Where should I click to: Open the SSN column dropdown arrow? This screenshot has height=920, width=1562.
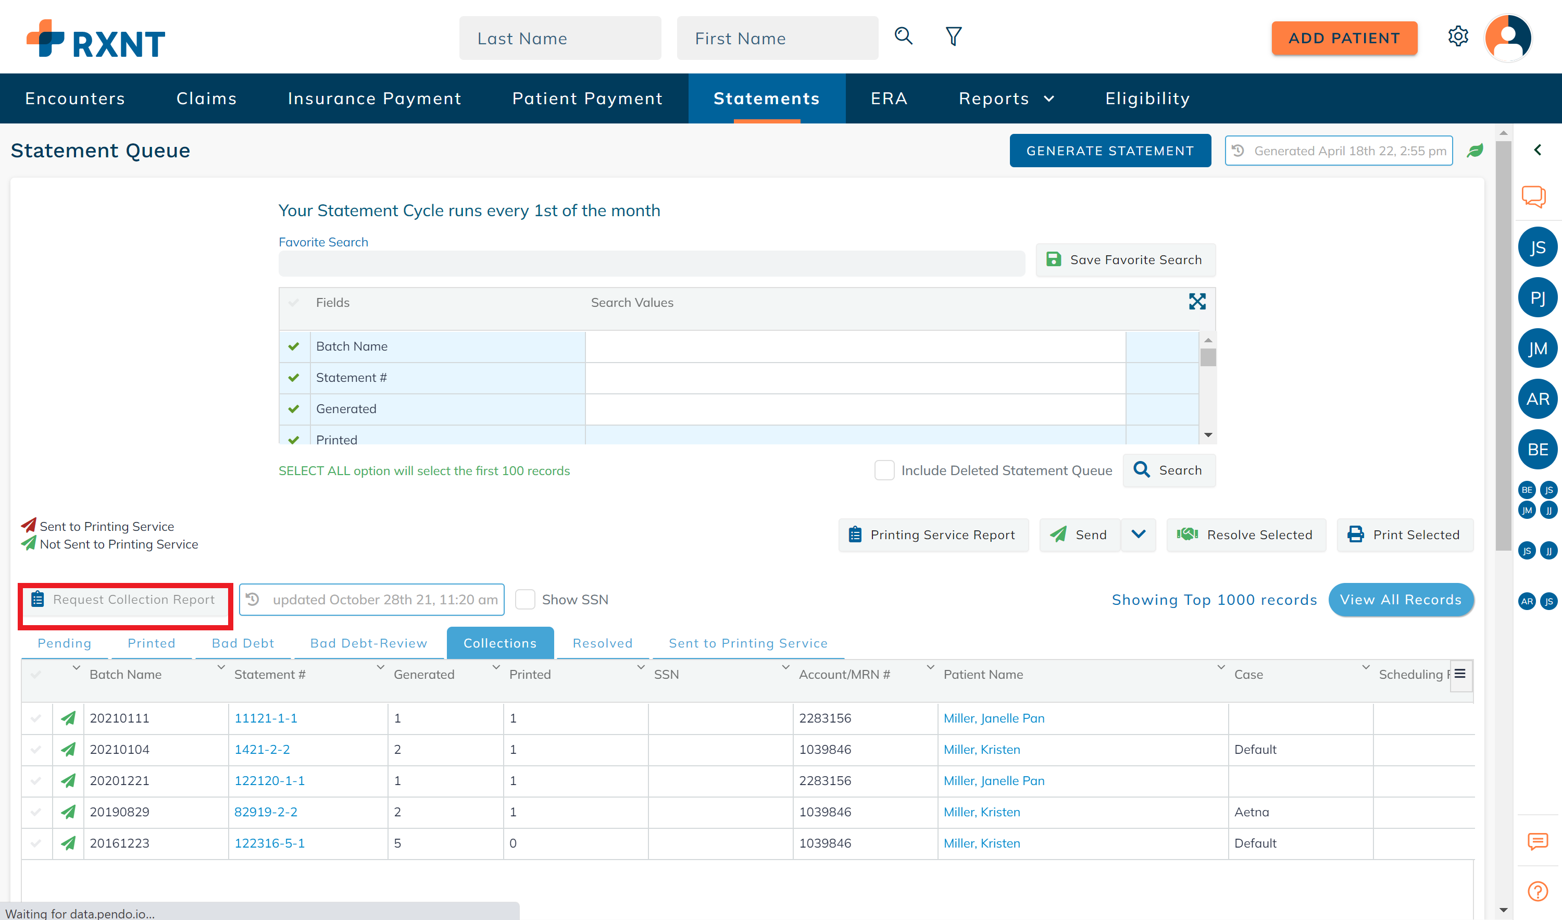coord(785,667)
